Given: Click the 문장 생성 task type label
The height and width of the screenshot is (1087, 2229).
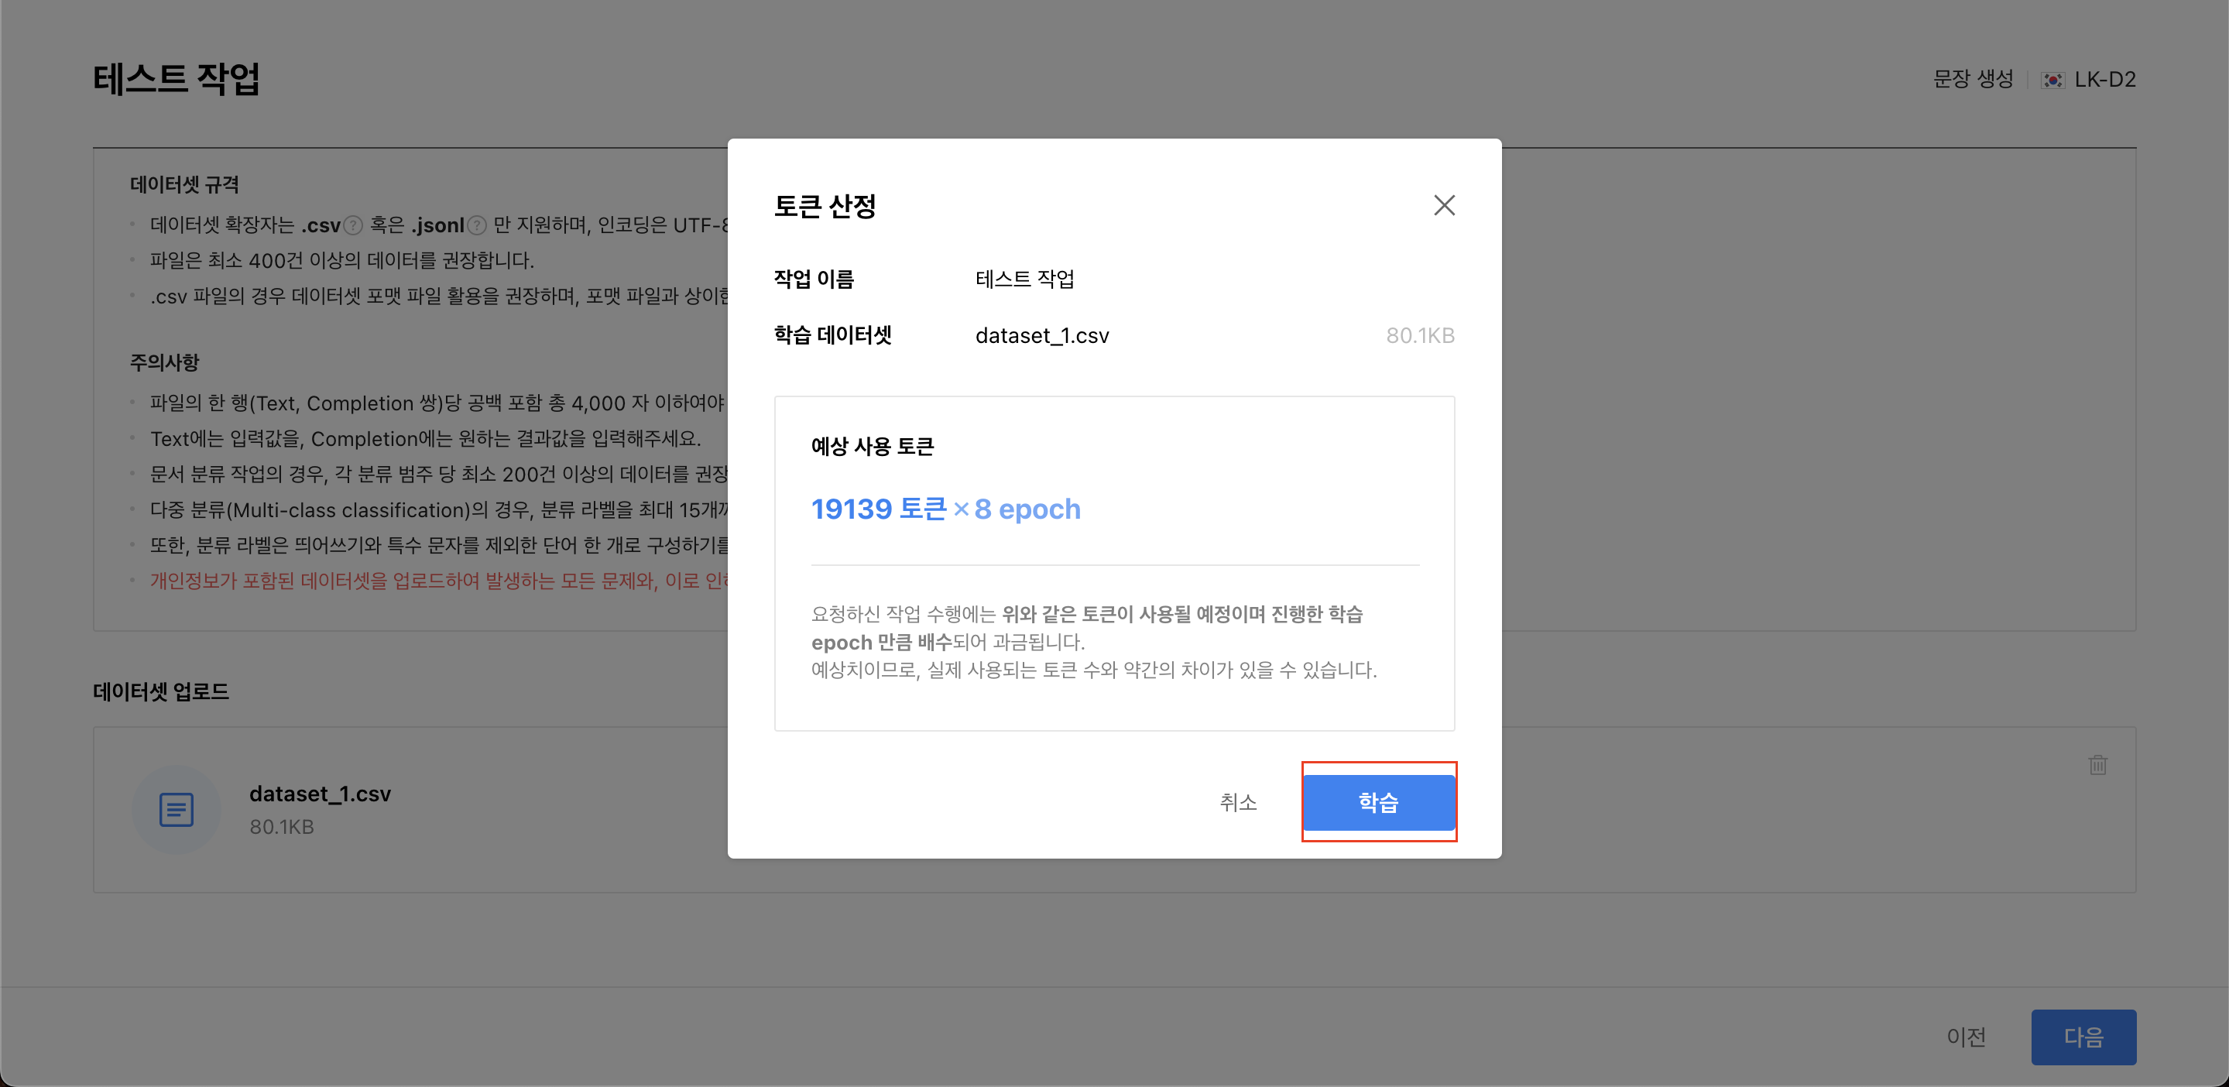Looking at the screenshot, I should click(x=1973, y=80).
